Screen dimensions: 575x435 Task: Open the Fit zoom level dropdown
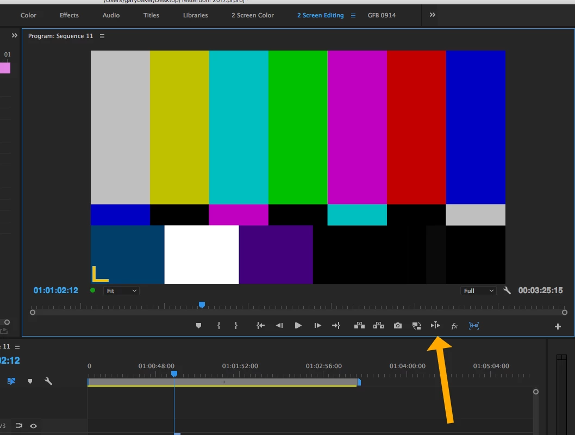coord(121,291)
